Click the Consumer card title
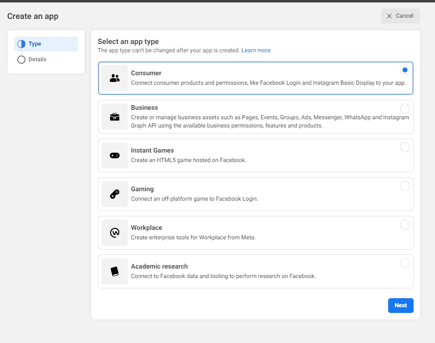This screenshot has height=343, width=435. [x=146, y=73]
